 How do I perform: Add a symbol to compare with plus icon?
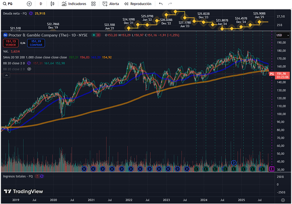[29, 4]
